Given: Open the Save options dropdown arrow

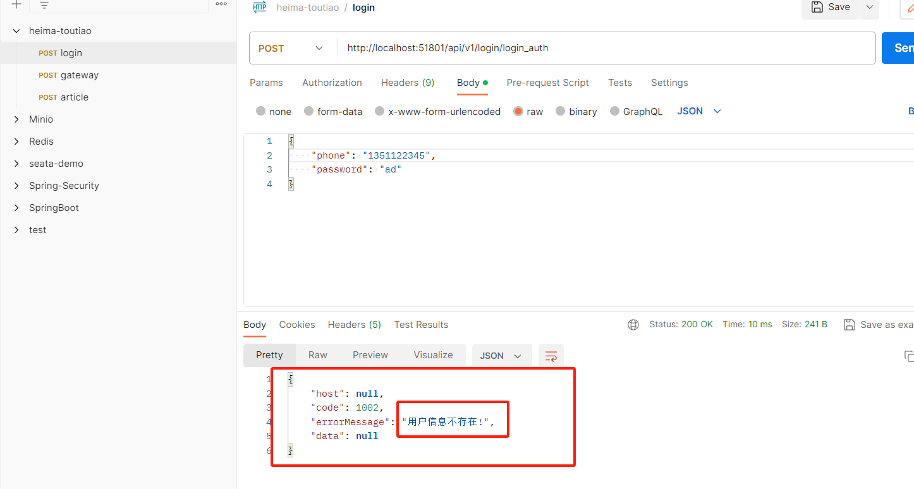Looking at the screenshot, I should (x=870, y=7).
